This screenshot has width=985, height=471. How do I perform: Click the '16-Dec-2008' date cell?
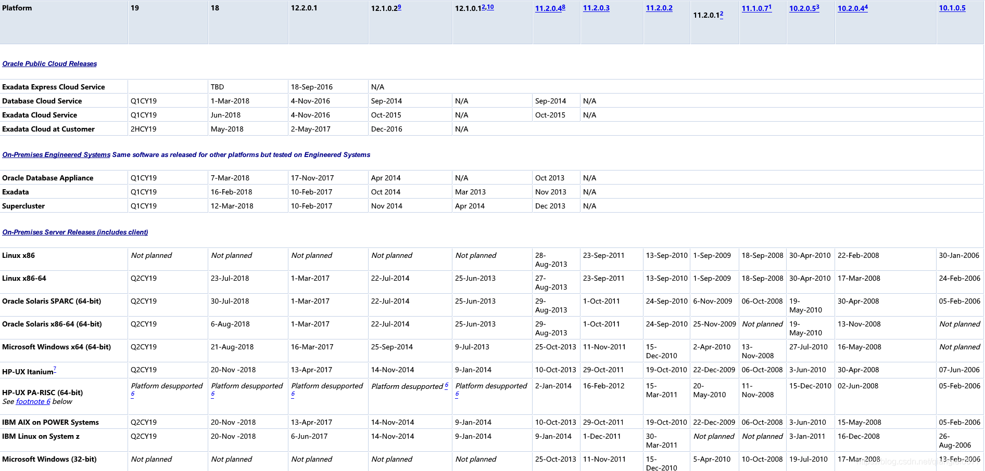[x=859, y=437]
